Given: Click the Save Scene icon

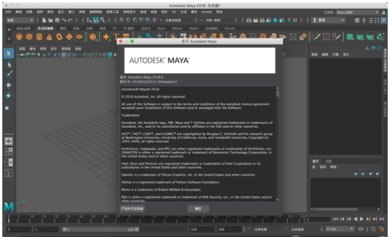Looking at the screenshot, I should (57, 20).
